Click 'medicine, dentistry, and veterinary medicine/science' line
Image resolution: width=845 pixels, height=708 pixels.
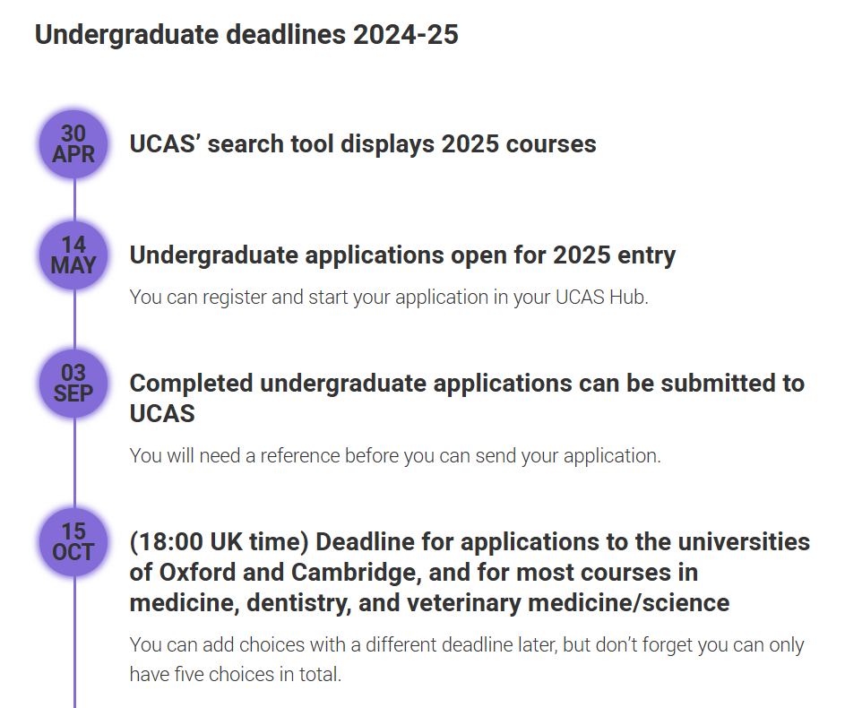[x=429, y=603]
